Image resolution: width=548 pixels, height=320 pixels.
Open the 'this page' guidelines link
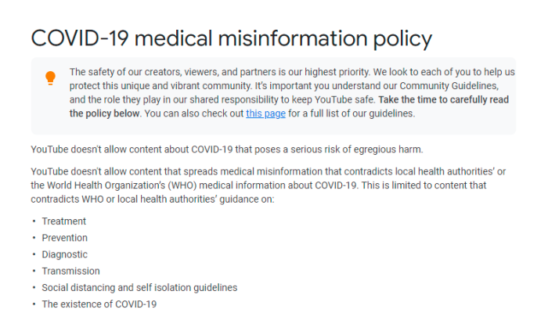click(265, 113)
